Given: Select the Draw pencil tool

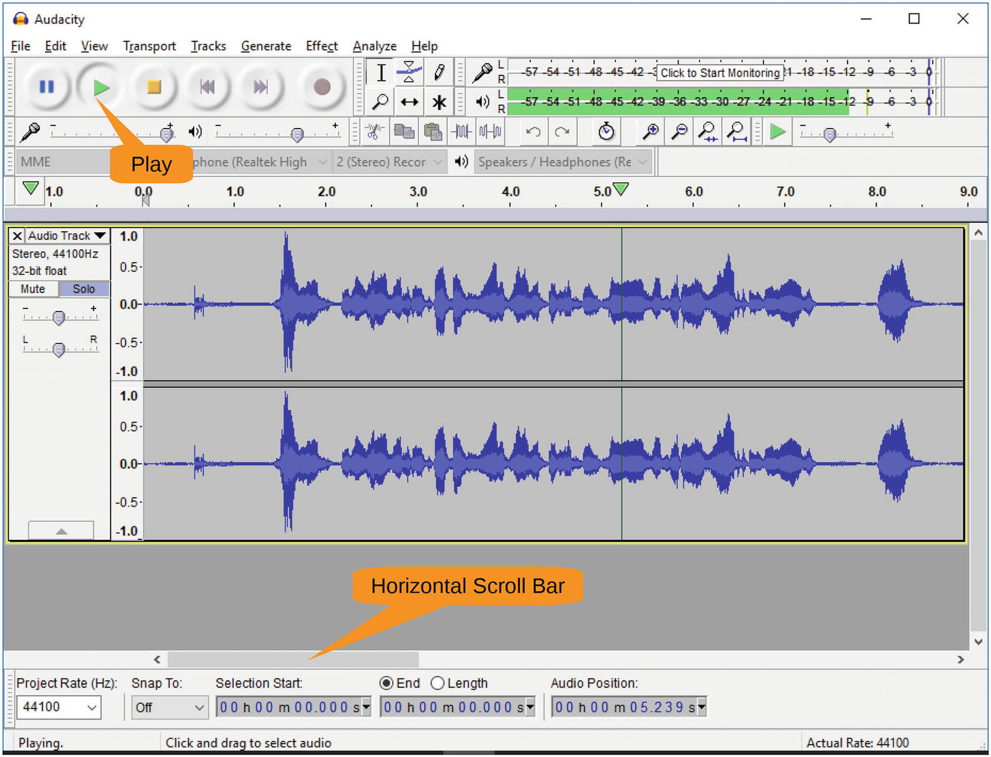Looking at the screenshot, I should (x=439, y=73).
